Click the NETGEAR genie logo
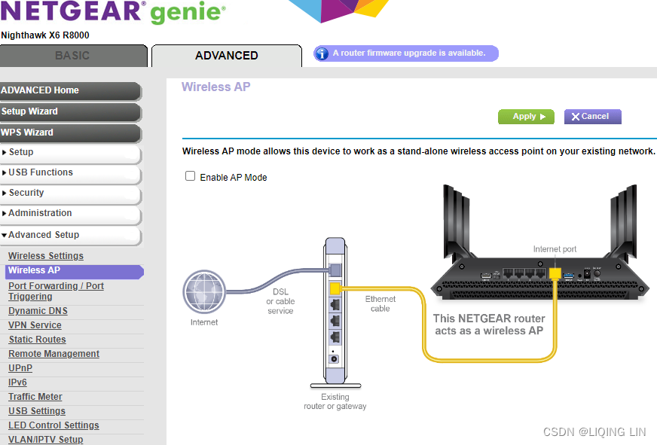 pyautogui.click(x=113, y=14)
